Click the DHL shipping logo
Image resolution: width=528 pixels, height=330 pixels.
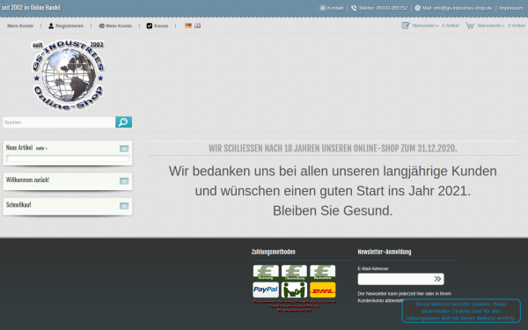coord(323,290)
